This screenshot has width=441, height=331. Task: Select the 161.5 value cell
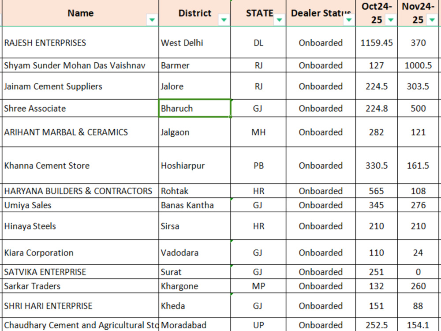(x=418, y=165)
